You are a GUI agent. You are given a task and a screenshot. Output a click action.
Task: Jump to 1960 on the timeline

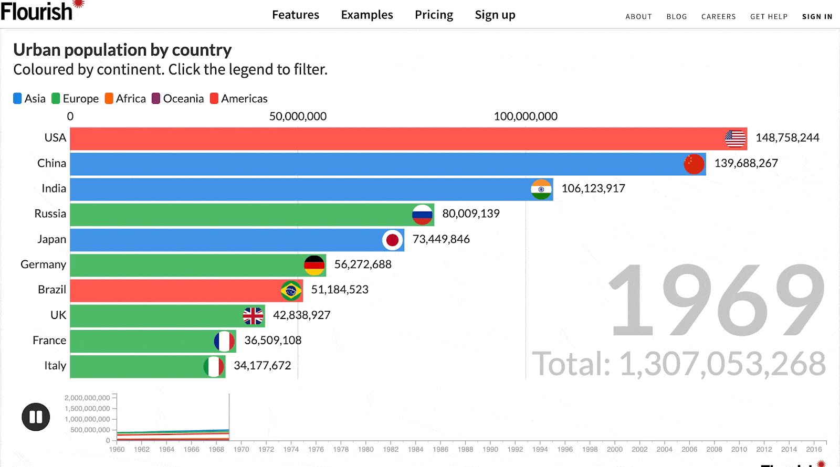[x=117, y=449]
